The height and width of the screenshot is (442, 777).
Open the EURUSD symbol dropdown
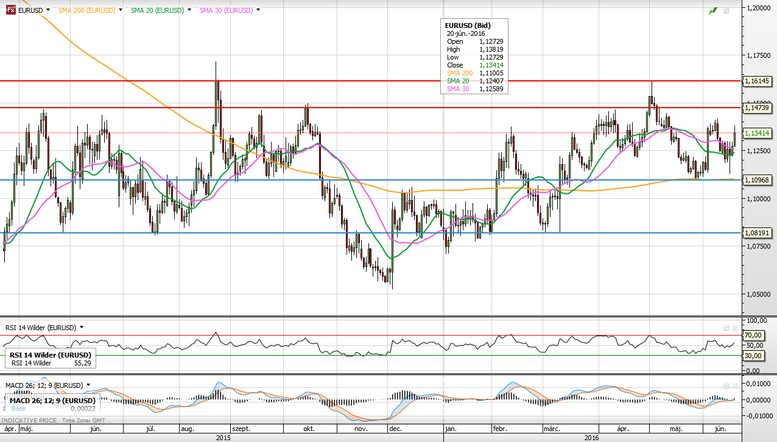coord(48,10)
